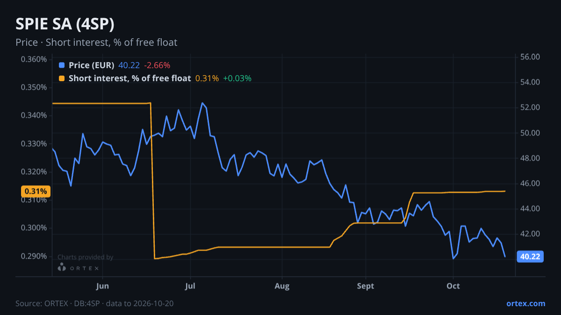The width and height of the screenshot is (561, 315).
Task: Click the 0.290% left axis label
Action: point(34,256)
